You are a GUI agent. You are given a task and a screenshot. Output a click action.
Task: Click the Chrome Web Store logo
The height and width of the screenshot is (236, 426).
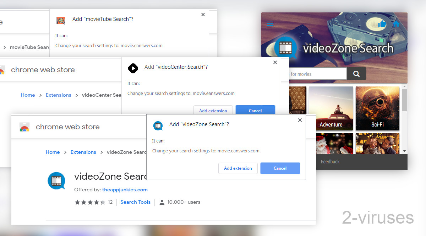[x=24, y=127]
